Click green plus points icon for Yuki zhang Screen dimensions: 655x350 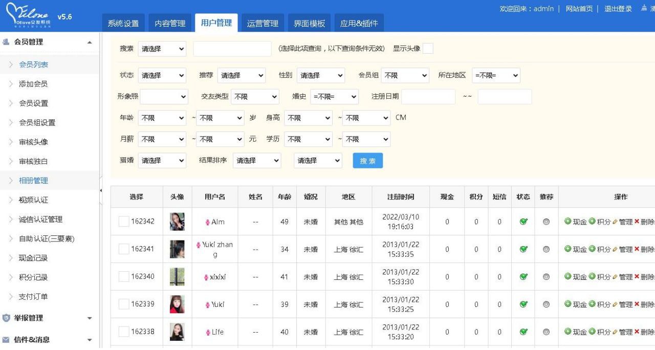click(592, 249)
